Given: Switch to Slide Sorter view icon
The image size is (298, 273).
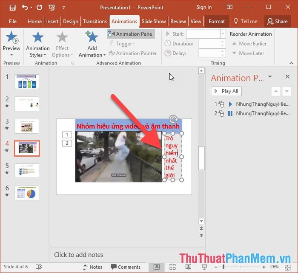Looking at the screenshot, I should [172, 267].
